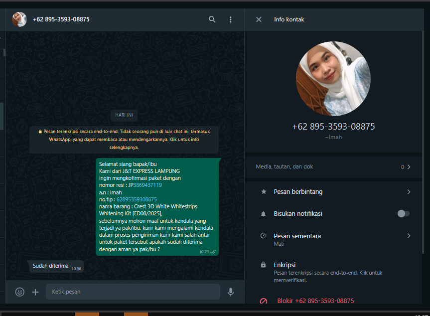Click the lock icon in the encryption notice
This screenshot has width=430, height=316.
coord(40,132)
